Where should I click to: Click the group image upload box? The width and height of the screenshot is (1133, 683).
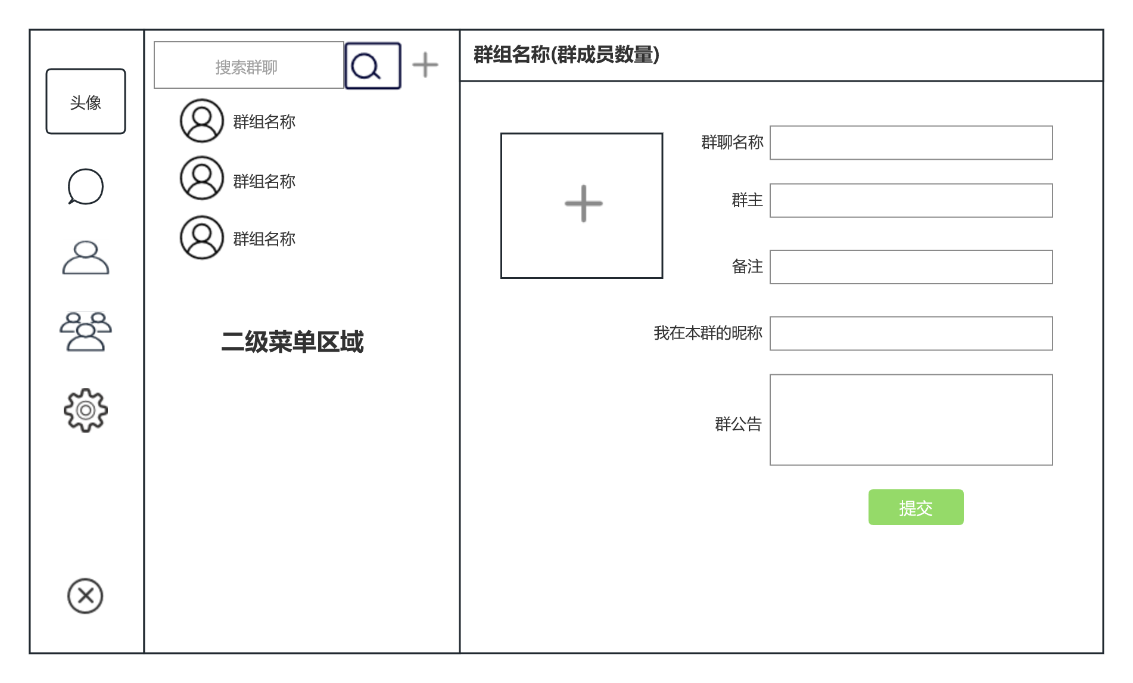pyautogui.click(x=581, y=205)
